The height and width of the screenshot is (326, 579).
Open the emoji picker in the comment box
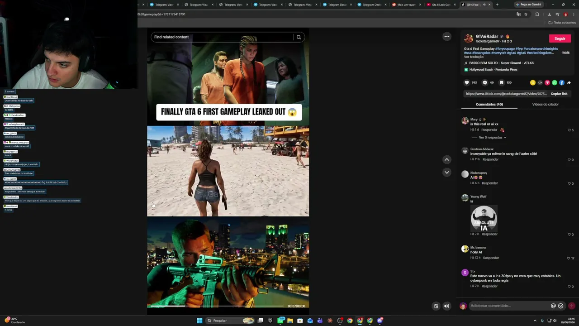(x=561, y=306)
